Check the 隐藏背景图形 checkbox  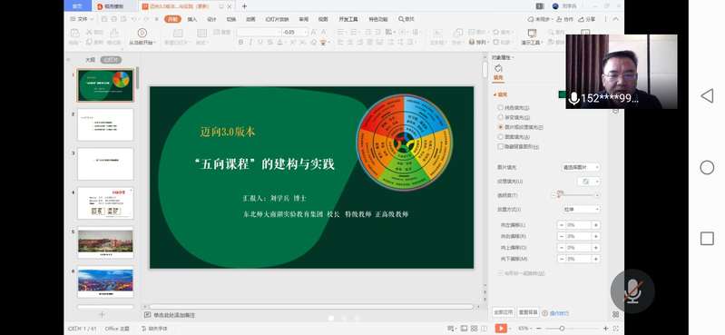click(x=500, y=146)
